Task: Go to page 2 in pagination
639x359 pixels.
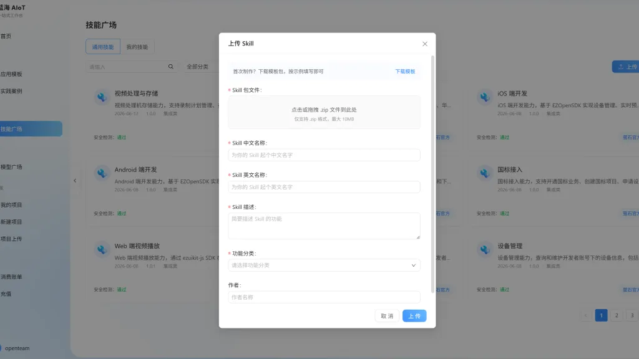Action: [617, 315]
